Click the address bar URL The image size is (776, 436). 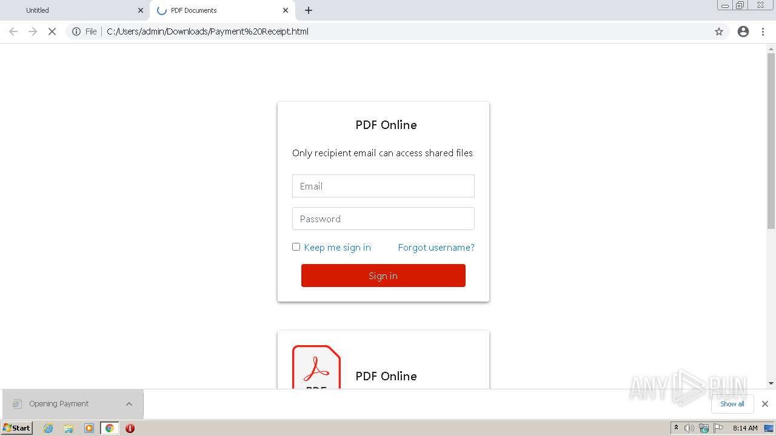pyautogui.click(x=207, y=31)
